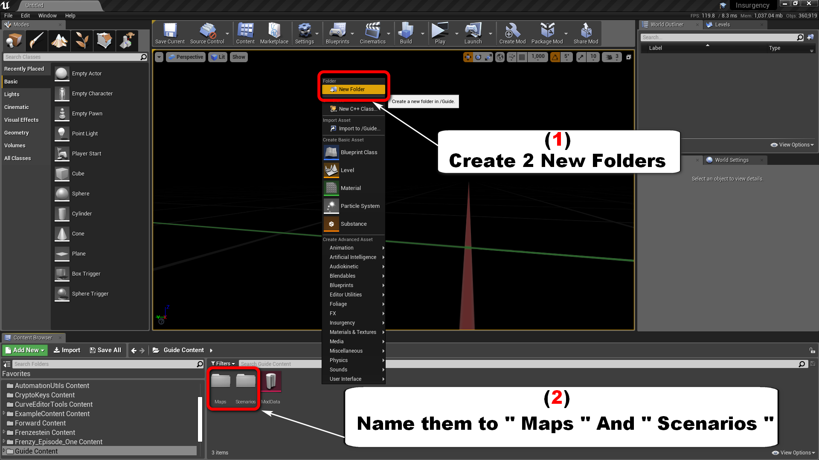This screenshot has width=819, height=460.
Task: Select Guide Content tree folder
Action: 99,451
